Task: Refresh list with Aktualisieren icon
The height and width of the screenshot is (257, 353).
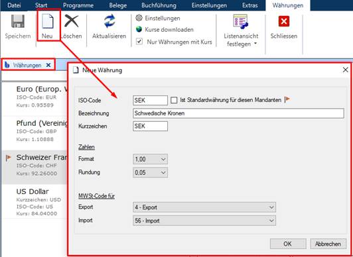Action: pos(109,21)
